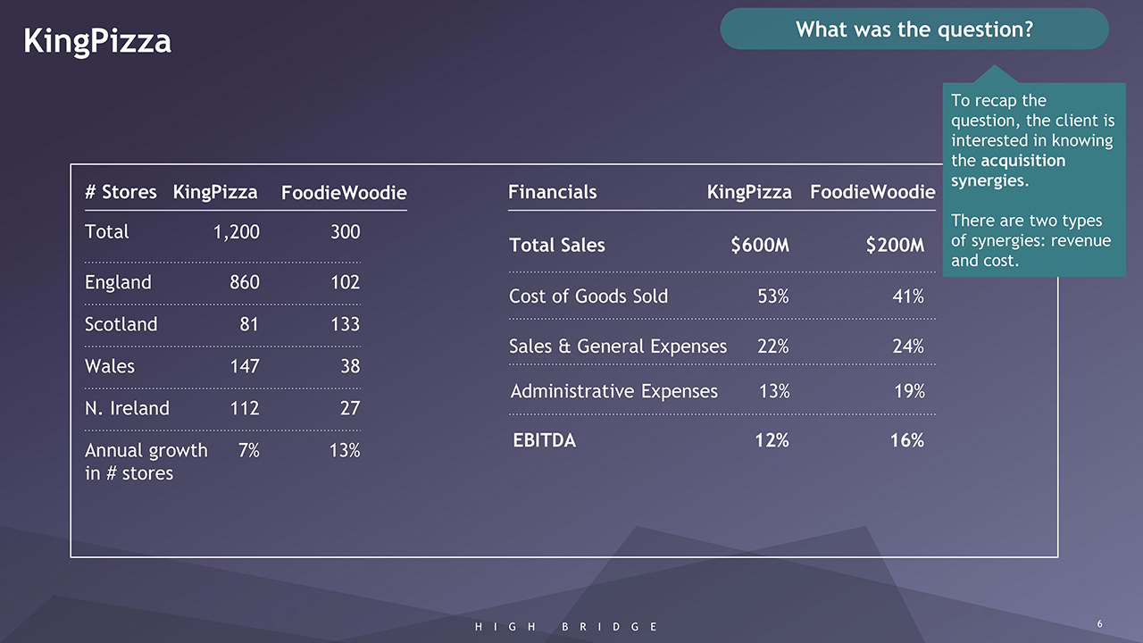Click the "Annual growth in # stores" label
The width and height of the screenshot is (1143, 643).
pyautogui.click(x=146, y=462)
